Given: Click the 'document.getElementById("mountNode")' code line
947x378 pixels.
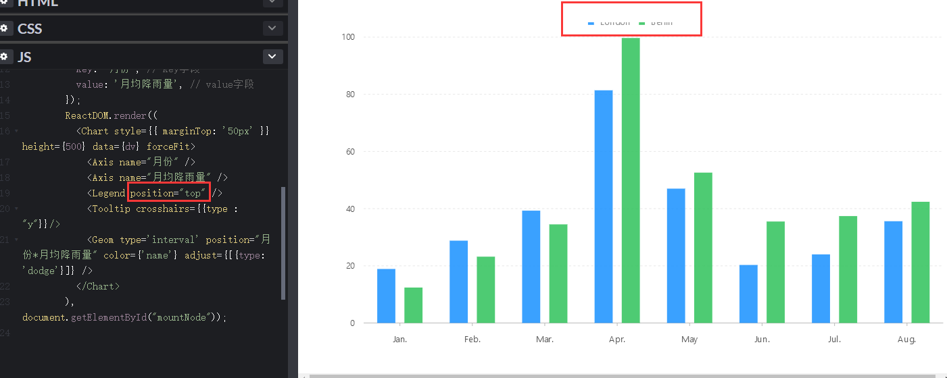Looking at the screenshot, I should pyautogui.click(x=125, y=317).
